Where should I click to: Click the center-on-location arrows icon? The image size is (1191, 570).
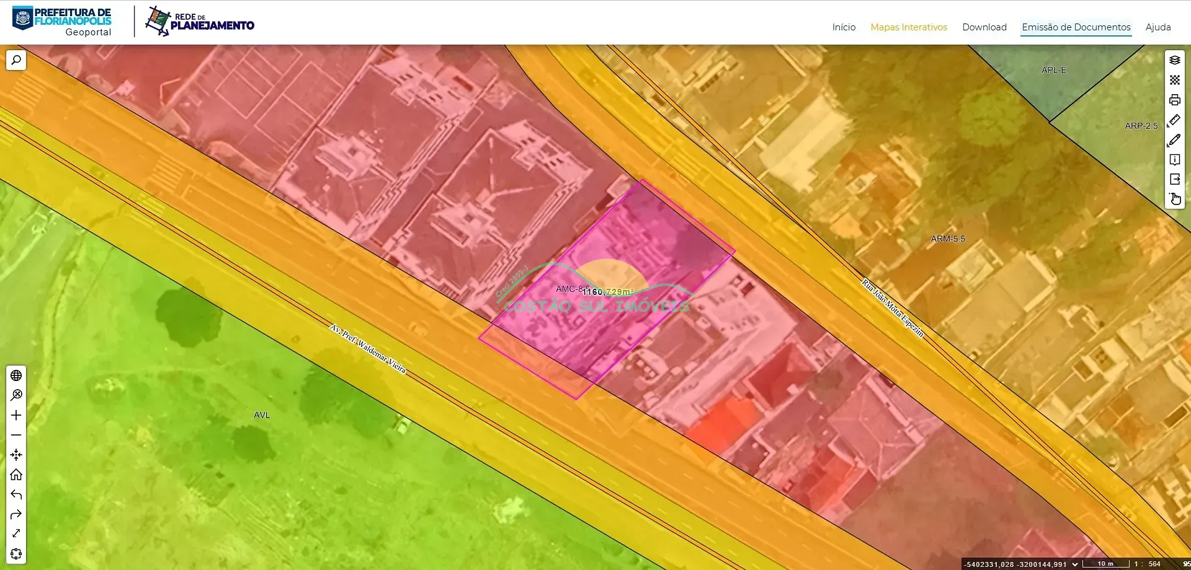pos(16,455)
